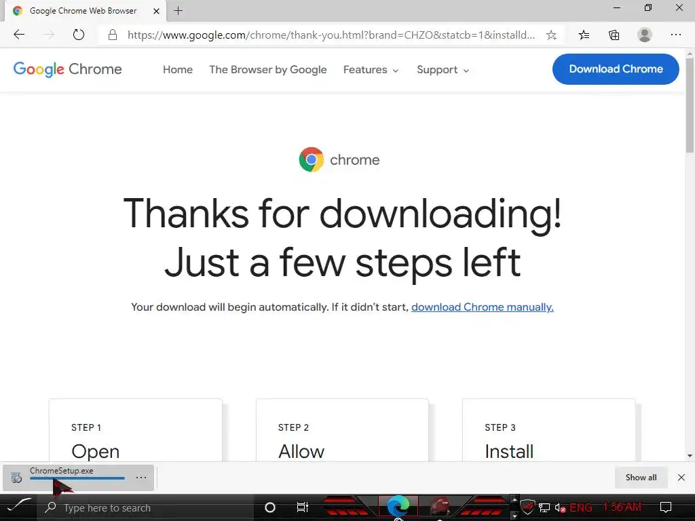Click the STEP 1 Open card
695x521 pixels.
135,430
